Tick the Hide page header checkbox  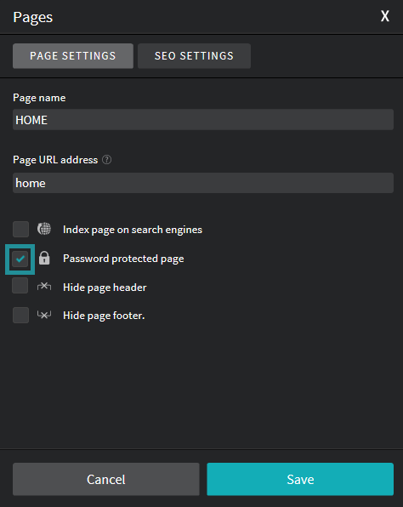click(20, 286)
